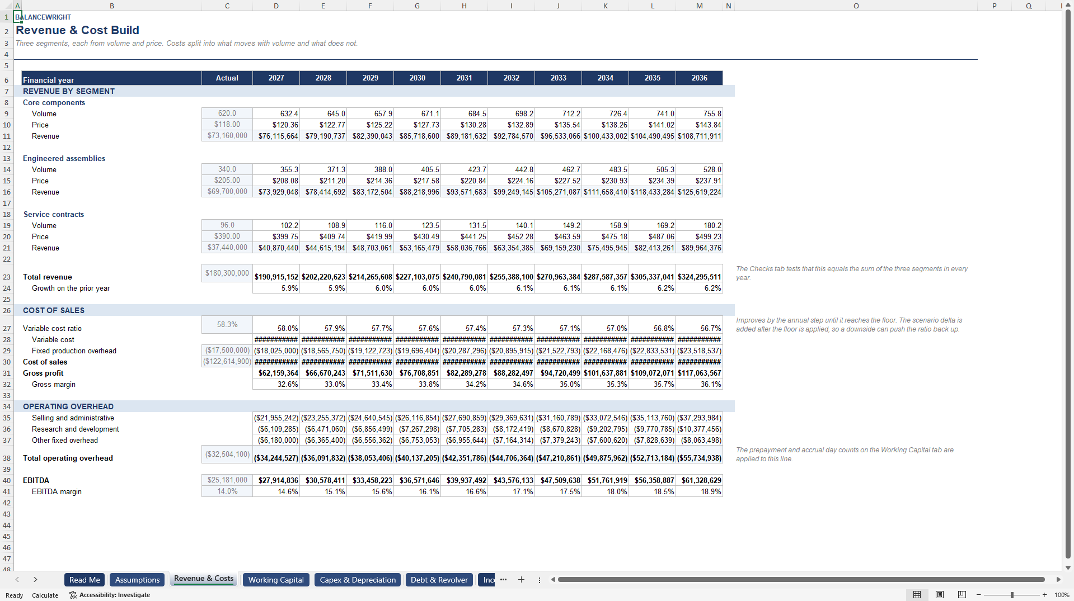Select the 2030 year header cell

(417, 78)
